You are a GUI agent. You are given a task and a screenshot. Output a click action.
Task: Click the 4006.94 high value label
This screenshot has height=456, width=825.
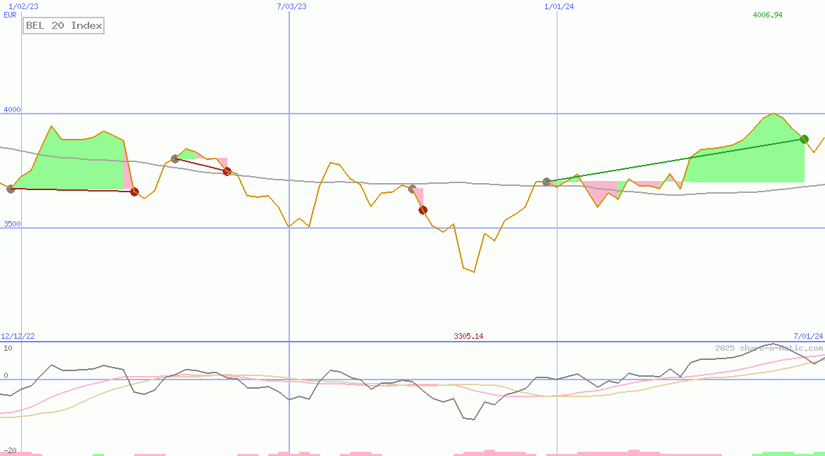(x=769, y=13)
